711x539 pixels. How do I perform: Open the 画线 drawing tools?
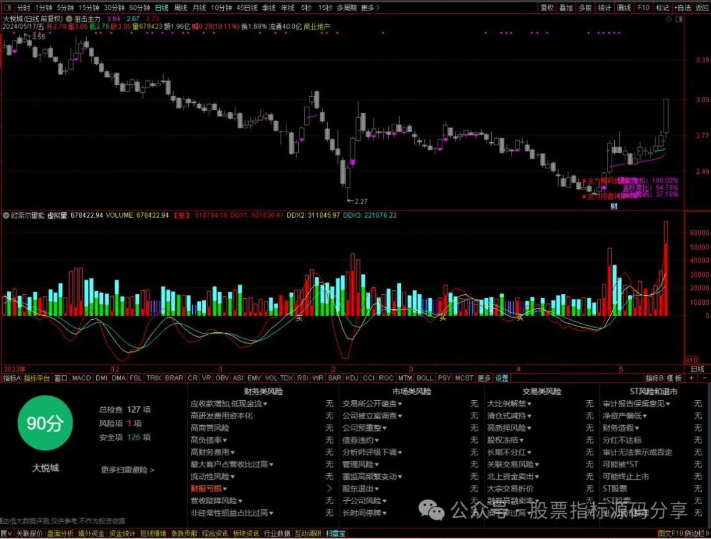pos(624,8)
